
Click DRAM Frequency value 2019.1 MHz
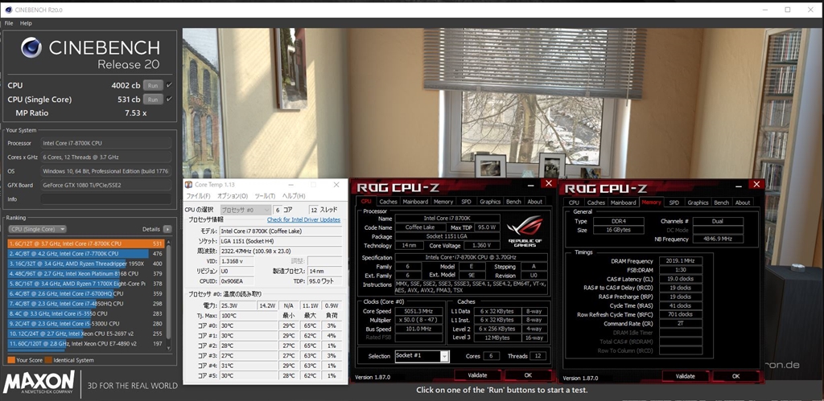pyautogui.click(x=681, y=261)
